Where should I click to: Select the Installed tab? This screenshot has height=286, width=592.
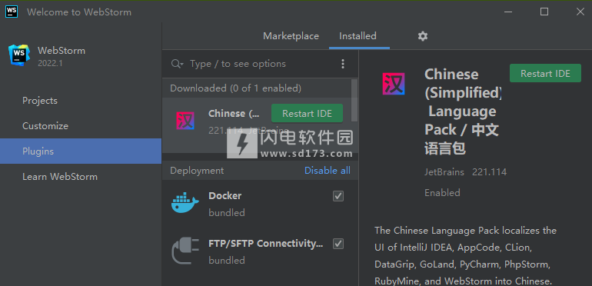point(358,36)
